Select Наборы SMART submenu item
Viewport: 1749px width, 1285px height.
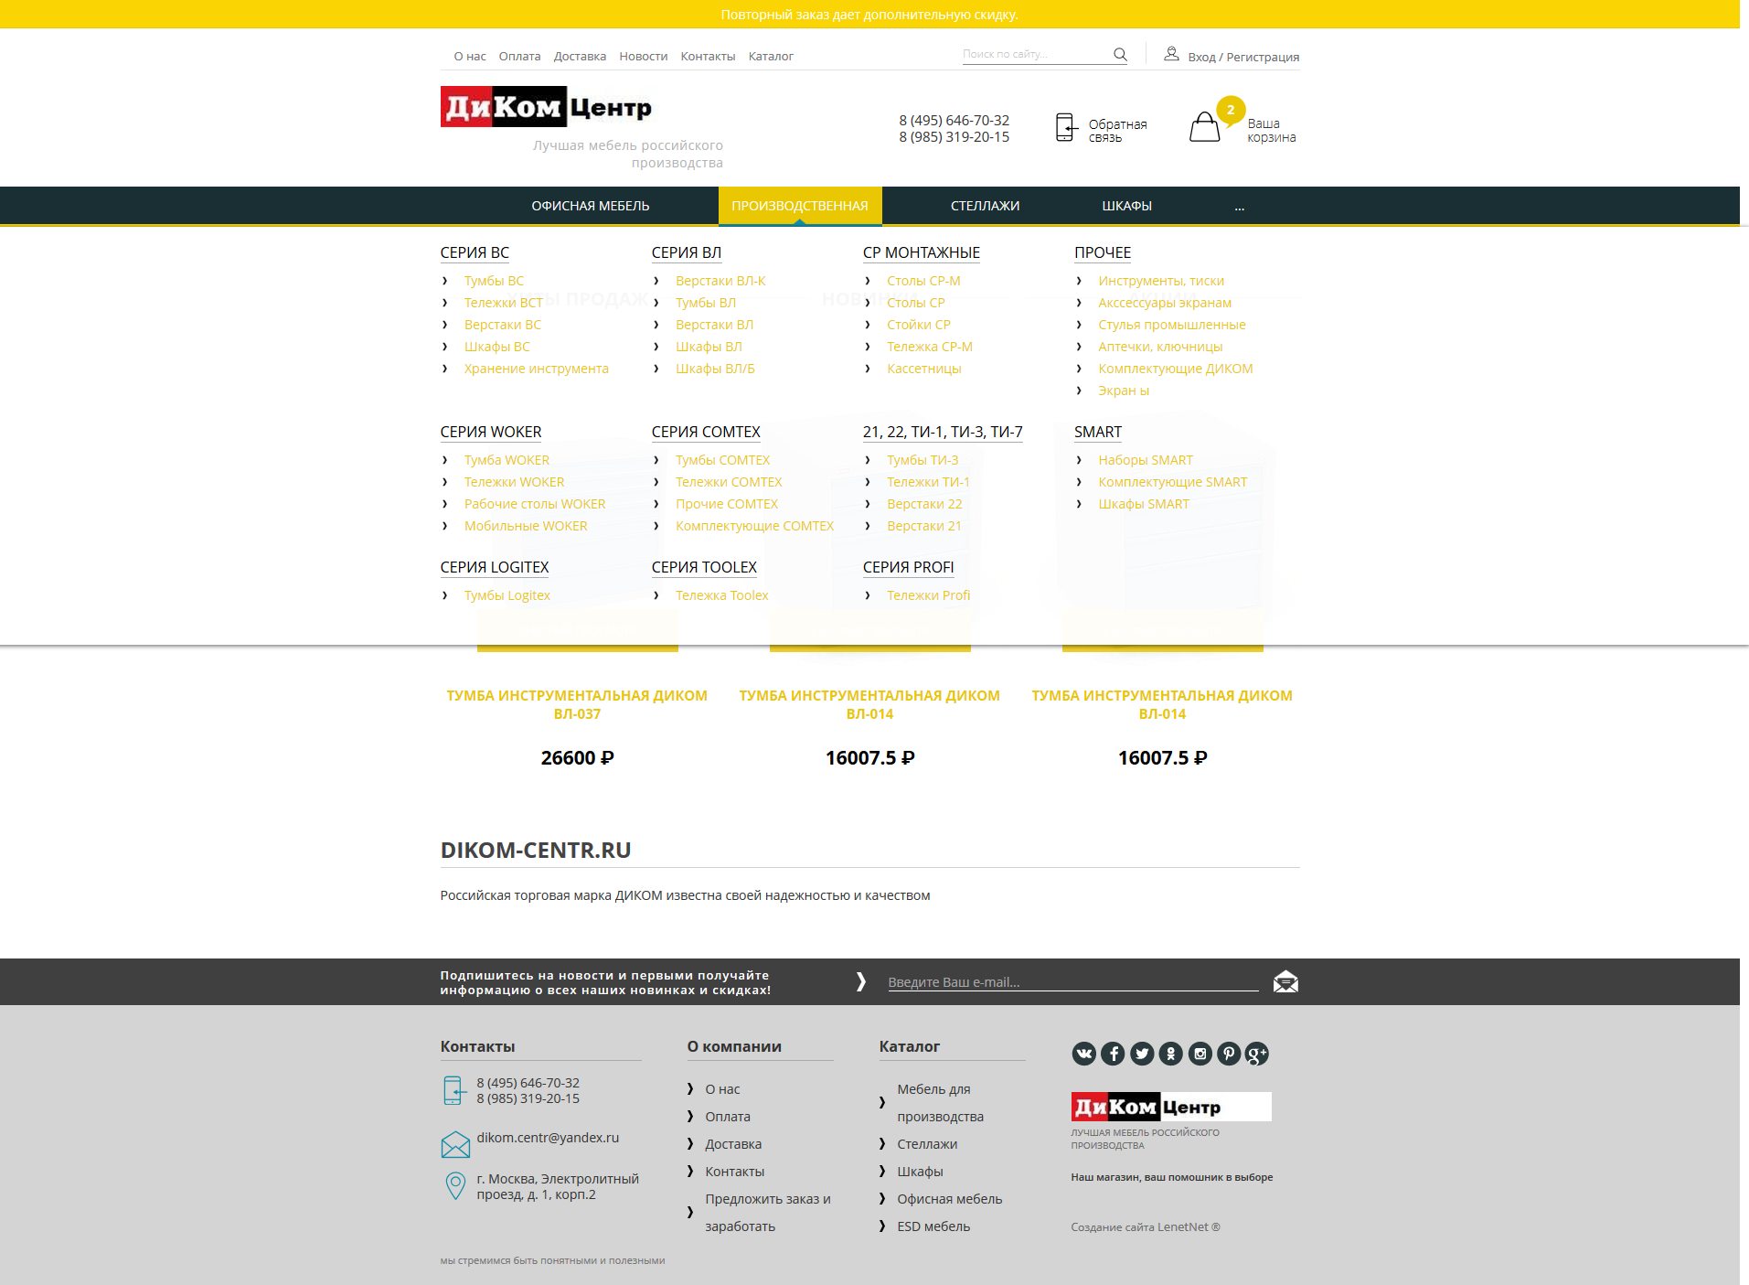1146,460
